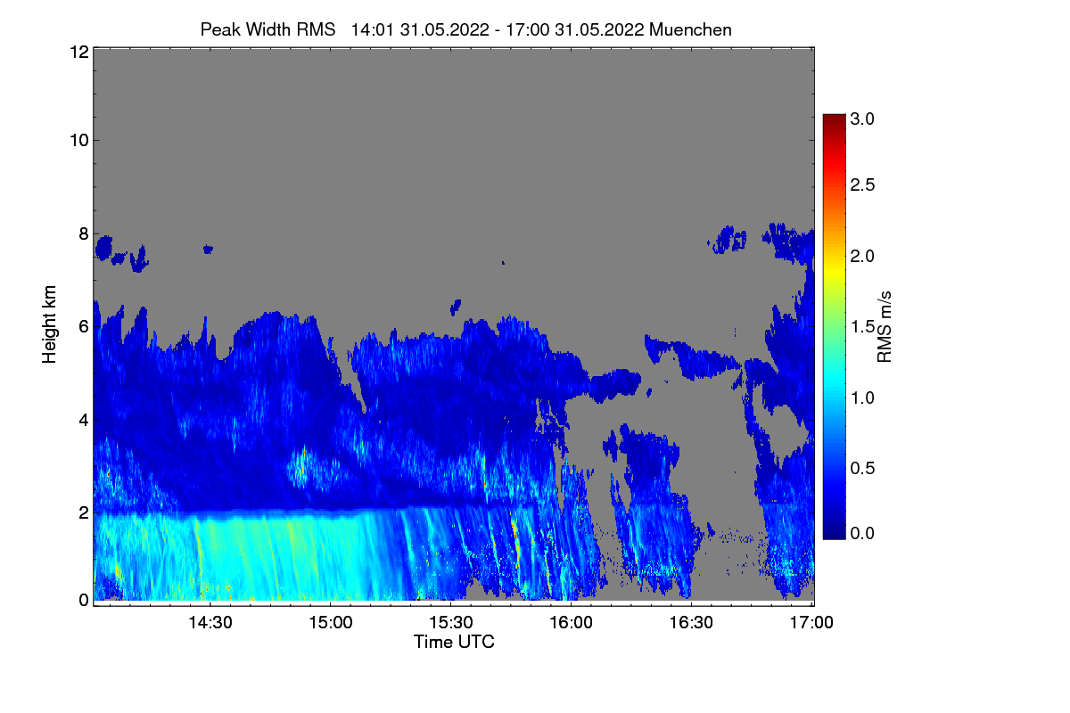Click the 17:00 time tick label
This screenshot has width=1070, height=713.
coord(811,622)
